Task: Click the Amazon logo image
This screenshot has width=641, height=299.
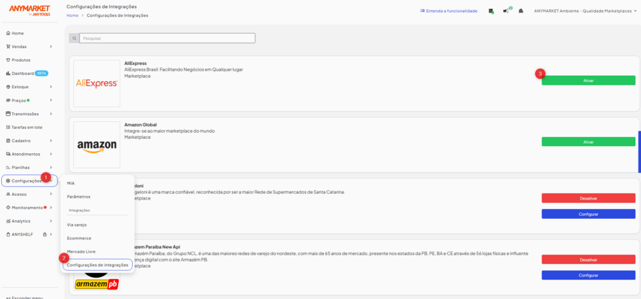Action: point(96,145)
